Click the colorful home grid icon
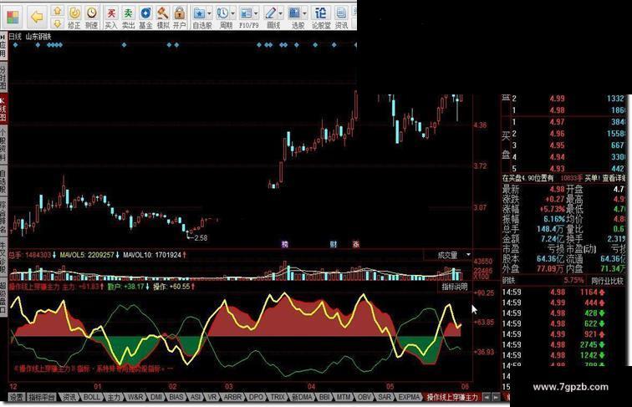This screenshot has height=407, width=632. point(13,17)
